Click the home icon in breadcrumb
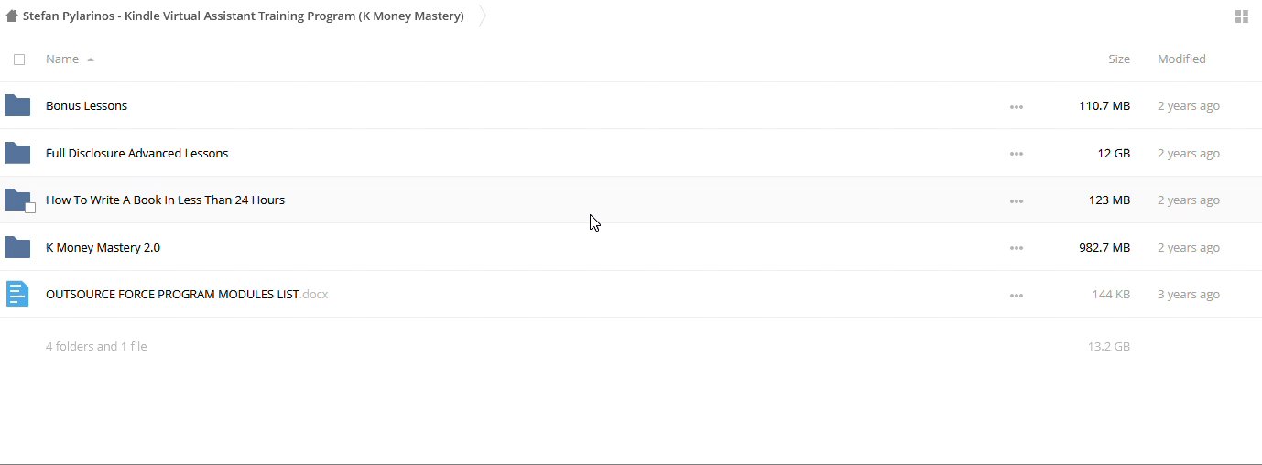The image size is (1262, 465). (x=12, y=16)
